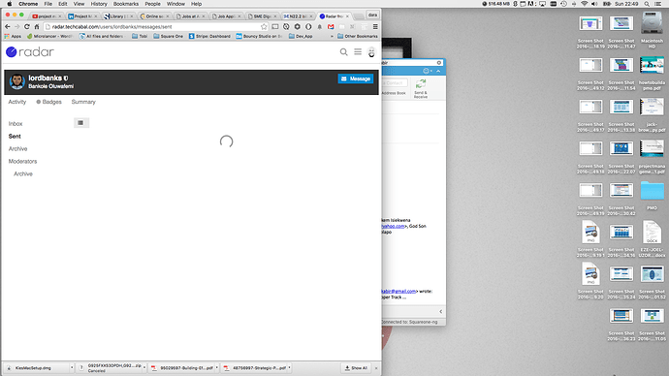
Task: Open the dropdown arrow for the 96029697-Building pdf download
Action: tap(217, 367)
